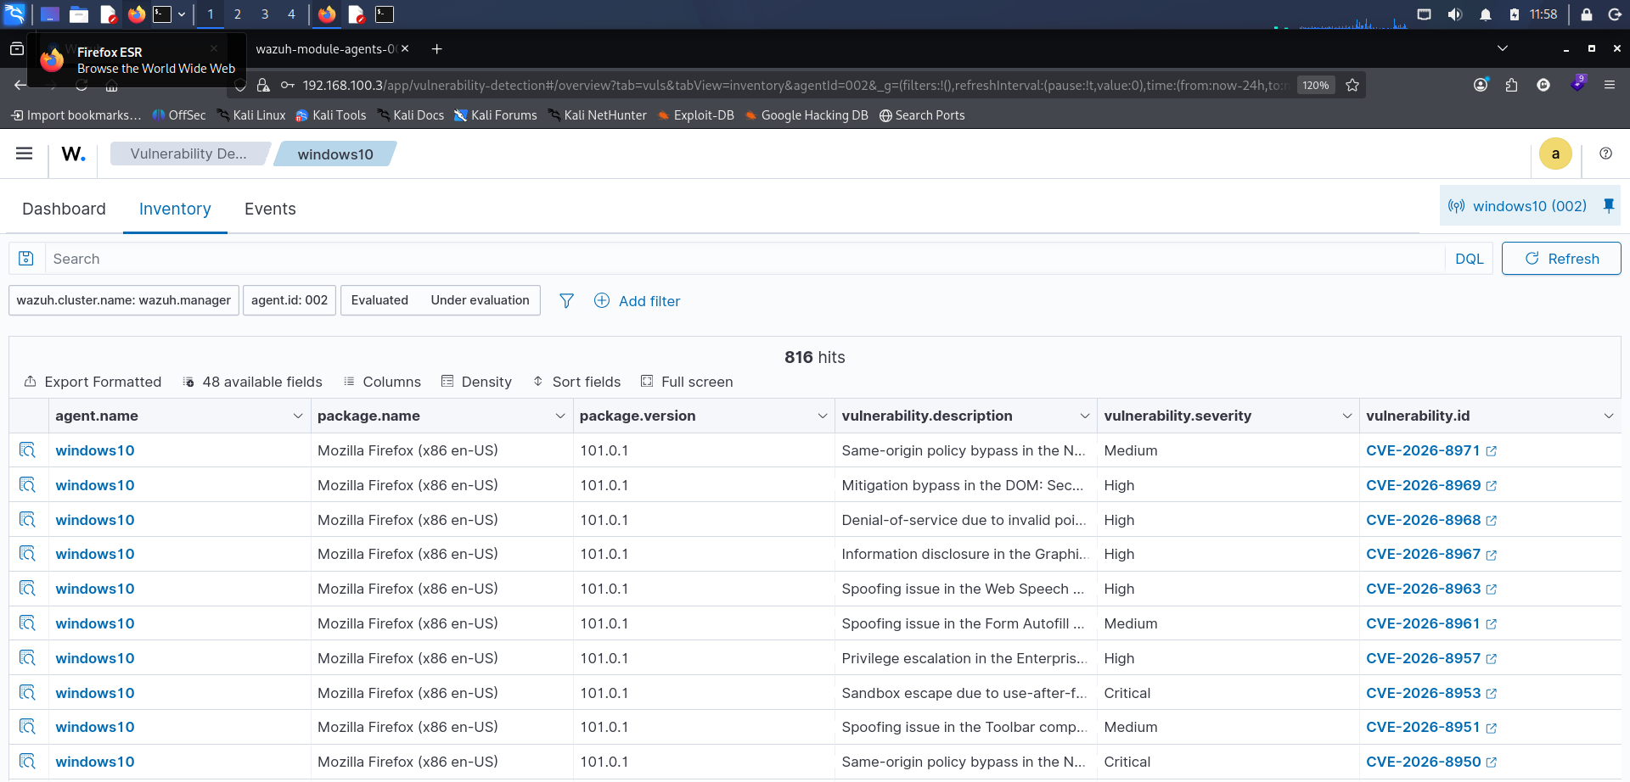Open the Columns selector dropdown
This screenshot has height=782, width=1630.
382,382
